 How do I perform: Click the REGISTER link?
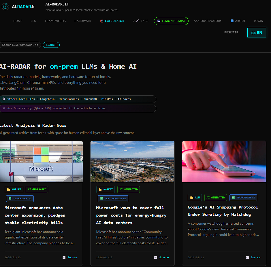(231, 32)
